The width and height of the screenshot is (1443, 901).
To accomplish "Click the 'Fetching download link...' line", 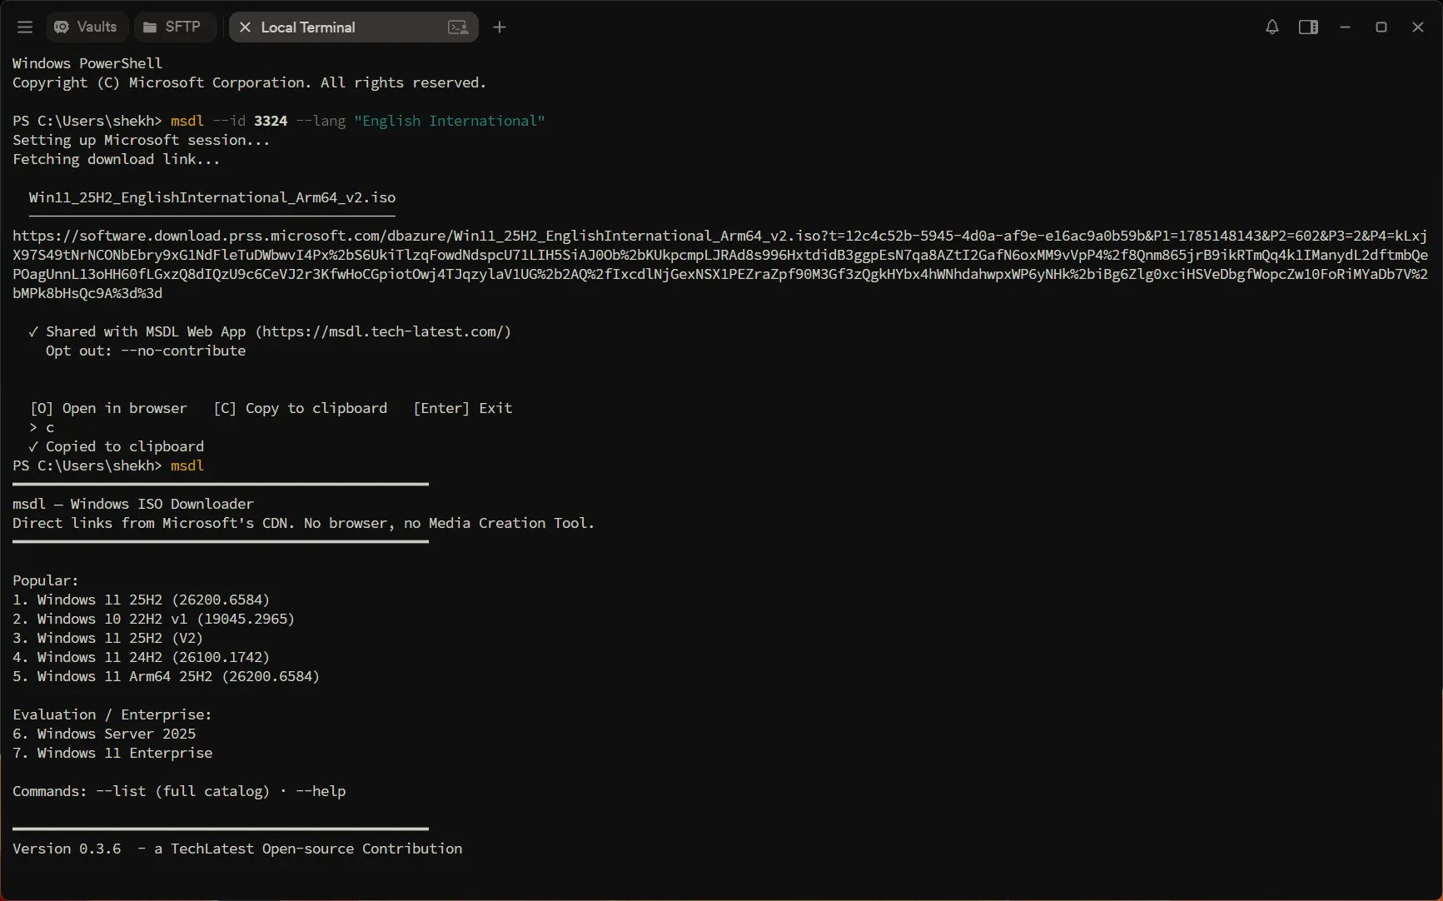I will 117,159.
